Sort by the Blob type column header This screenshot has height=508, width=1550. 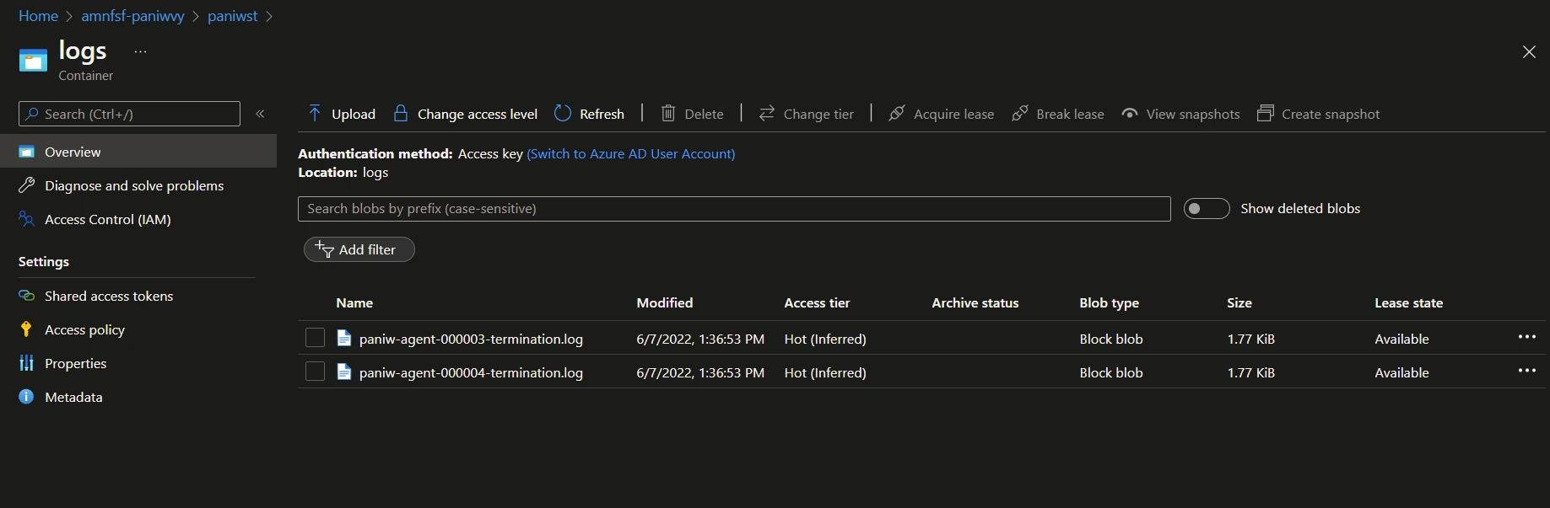(x=1110, y=302)
